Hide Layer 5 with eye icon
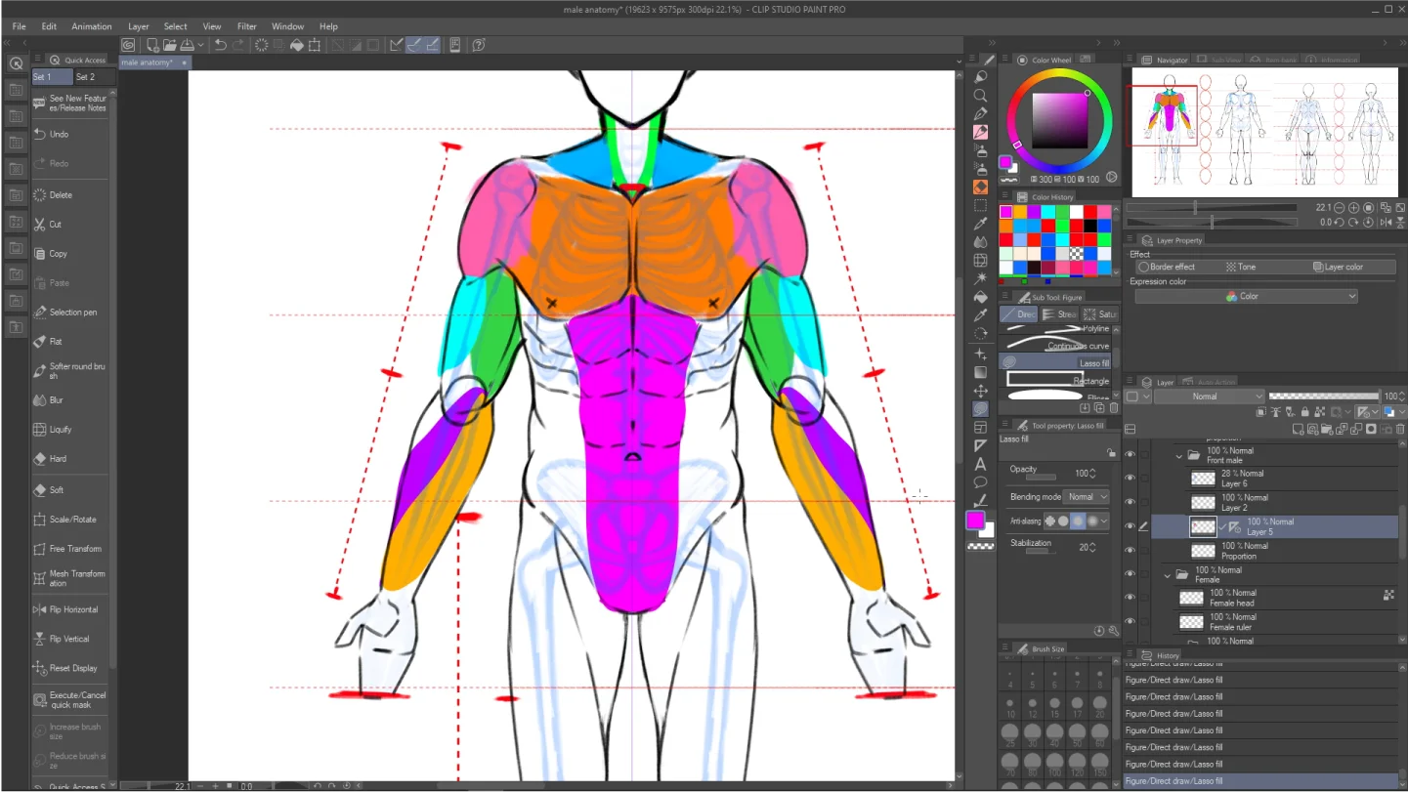Image resolution: width=1408 pixels, height=792 pixels. point(1131,526)
